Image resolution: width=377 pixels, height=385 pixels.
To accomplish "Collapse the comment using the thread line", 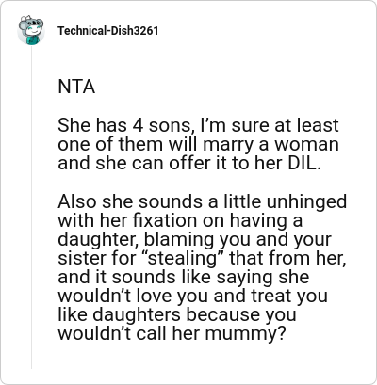I will coord(31,207).
